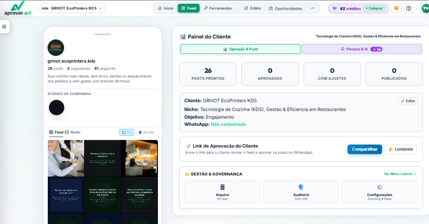Click the IA badge on Persona tab
The image size is (429, 224).
377,49
